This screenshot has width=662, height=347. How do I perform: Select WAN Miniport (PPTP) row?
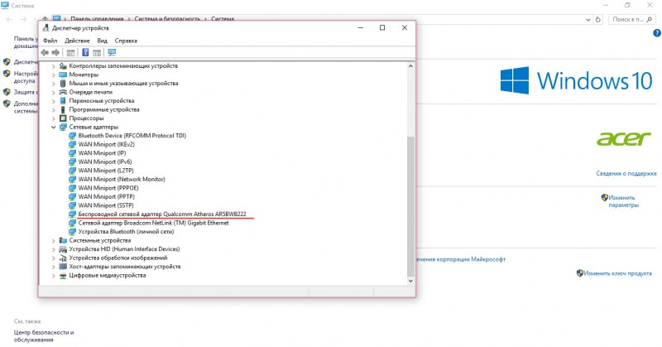[x=107, y=197]
